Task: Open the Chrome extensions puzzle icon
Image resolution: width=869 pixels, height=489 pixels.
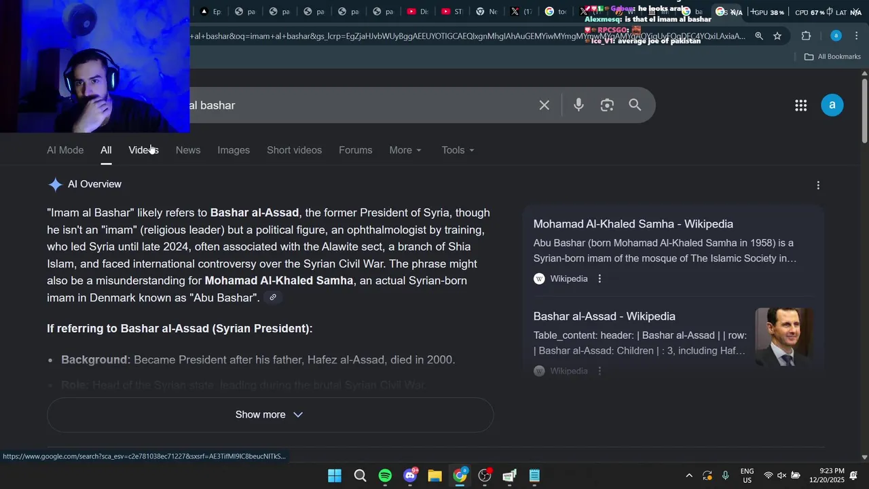Action: pyautogui.click(x=807, y=36)
